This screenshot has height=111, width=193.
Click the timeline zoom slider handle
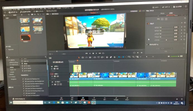coord(146,57)
